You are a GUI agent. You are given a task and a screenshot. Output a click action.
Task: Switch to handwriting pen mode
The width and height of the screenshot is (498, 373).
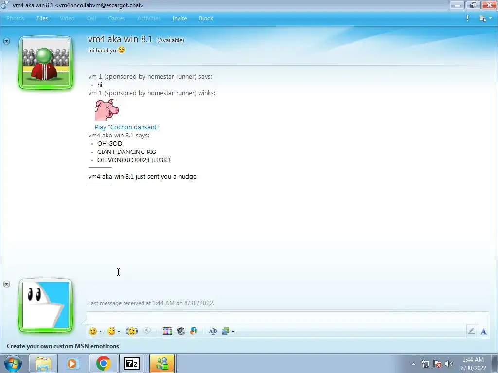coord(471,331)
